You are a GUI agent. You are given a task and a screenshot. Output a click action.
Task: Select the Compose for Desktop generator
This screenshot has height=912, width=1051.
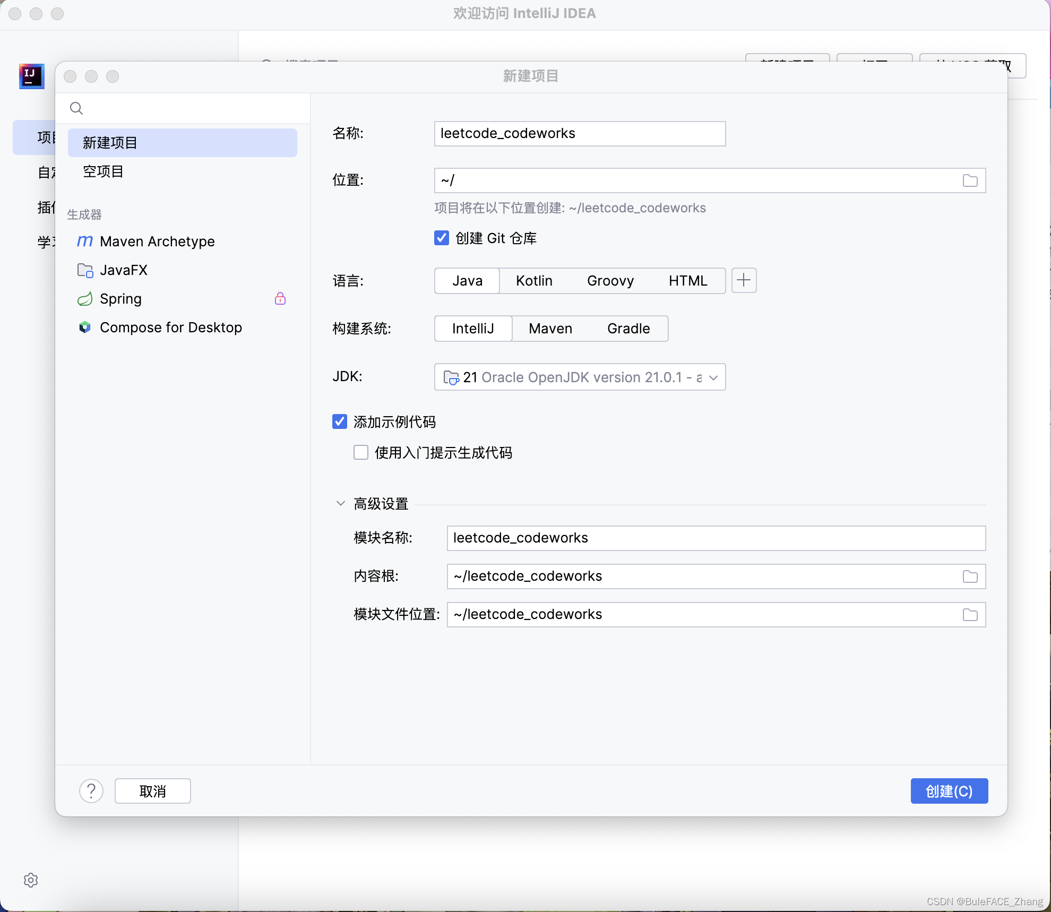tap(183, 328)
